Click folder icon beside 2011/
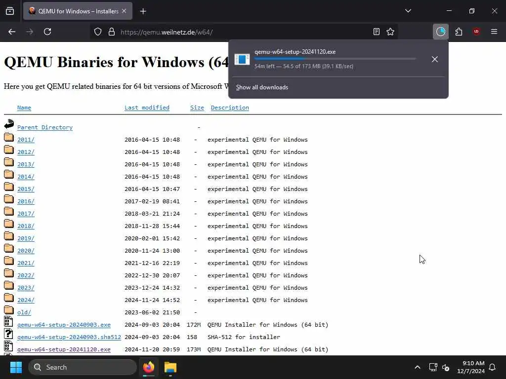 [x=9, y=137]
